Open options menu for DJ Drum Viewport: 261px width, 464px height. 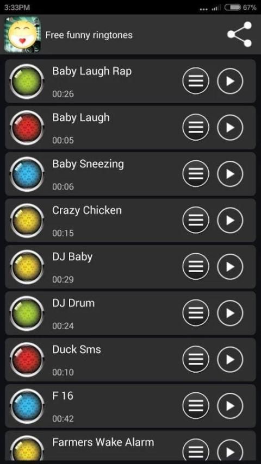(196, 313)
